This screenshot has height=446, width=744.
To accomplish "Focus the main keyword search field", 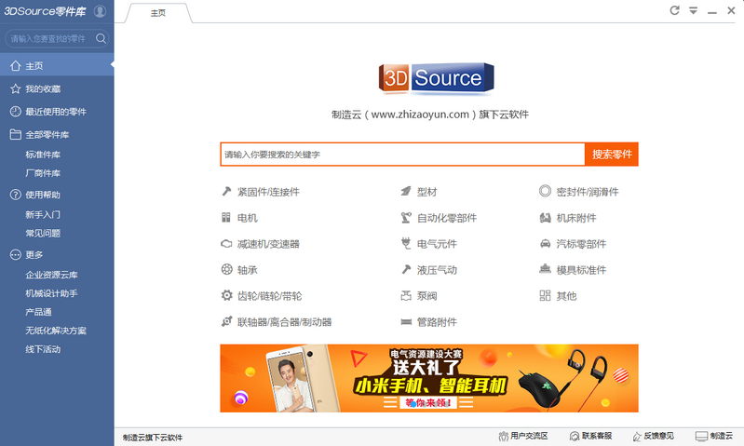I will [x=402, y=155].
